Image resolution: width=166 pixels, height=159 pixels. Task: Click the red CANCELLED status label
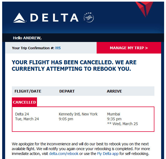tap(25, 102)
